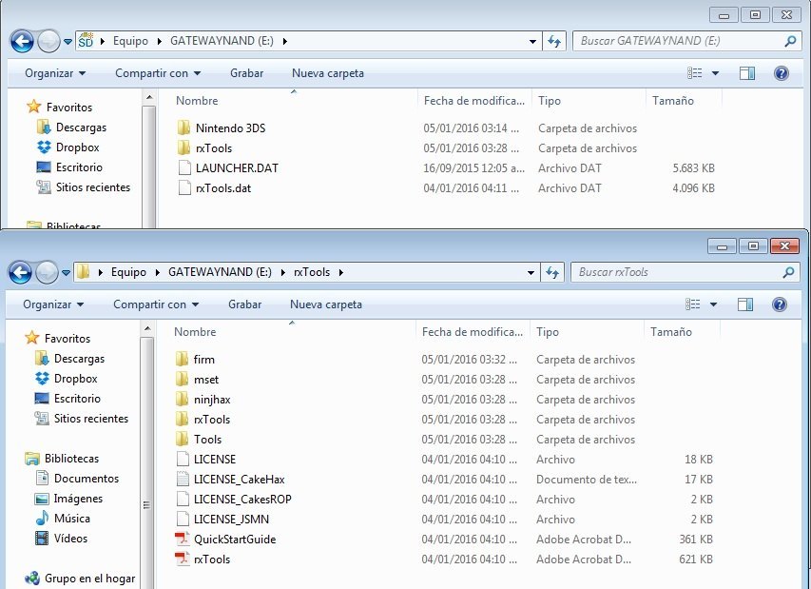Click Nueva carpeta in top window

(328, 73)
